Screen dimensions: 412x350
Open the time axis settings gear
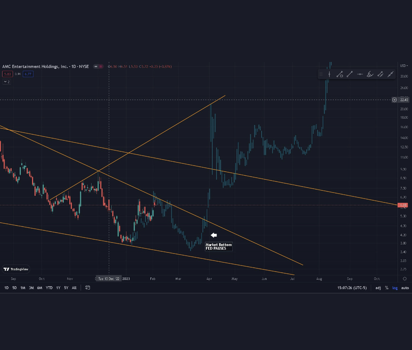coord(405,279)
